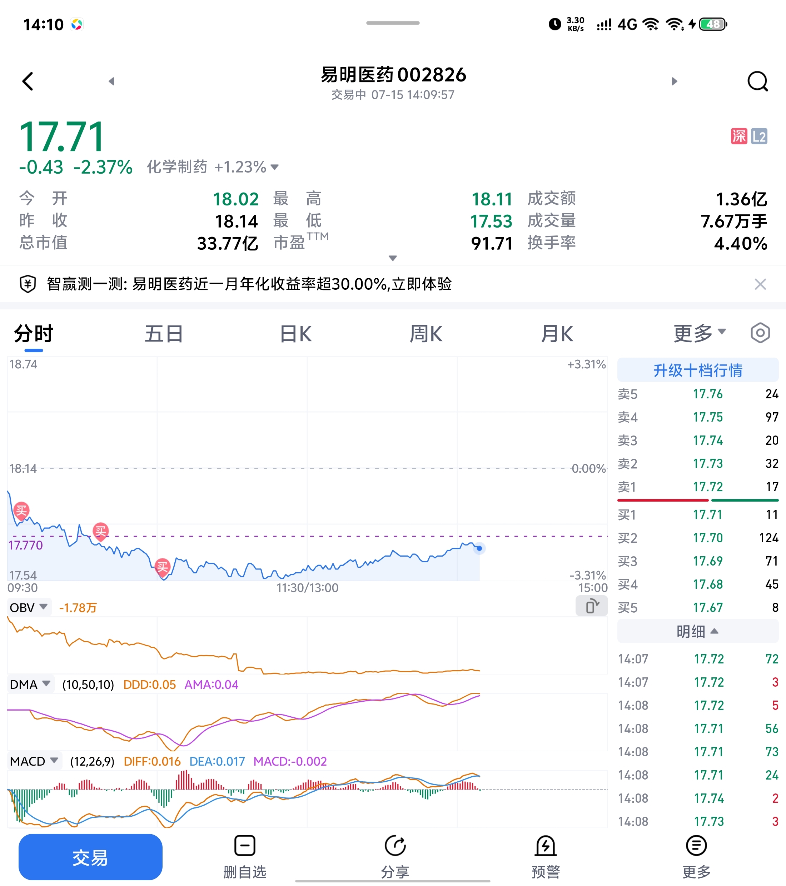Tap the back arrow icon

tap(28, 81)
